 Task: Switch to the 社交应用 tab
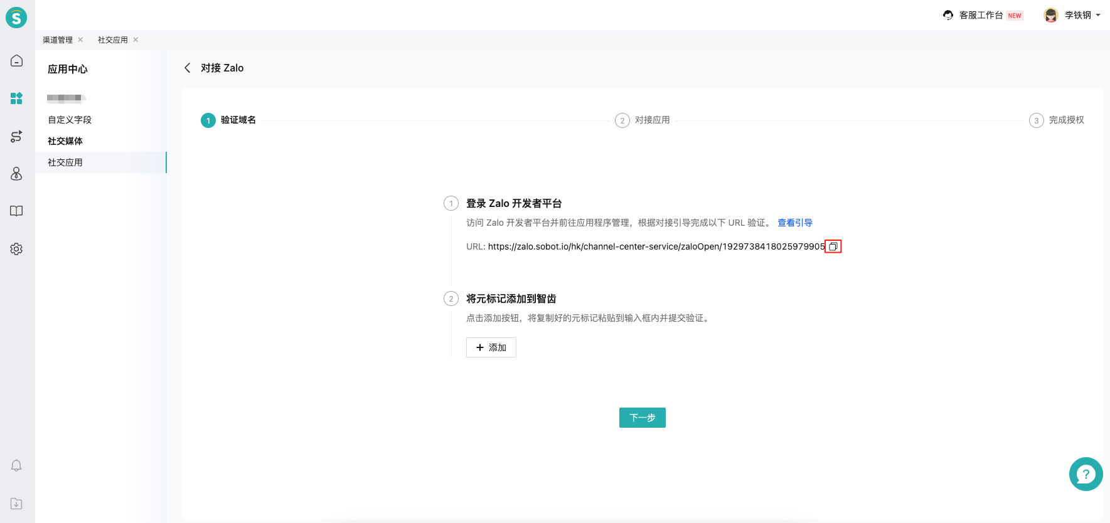click(x=113, y=40)
